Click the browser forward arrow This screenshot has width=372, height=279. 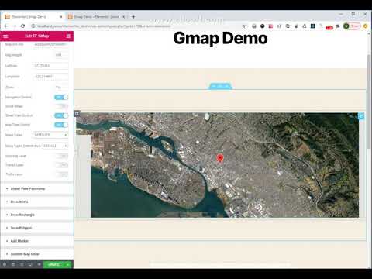[15, 26]
